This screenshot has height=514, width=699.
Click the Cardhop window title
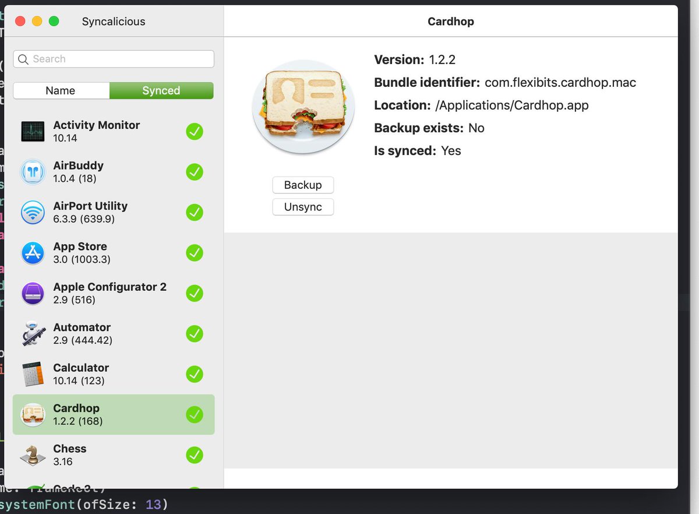[x=451, y=22]
